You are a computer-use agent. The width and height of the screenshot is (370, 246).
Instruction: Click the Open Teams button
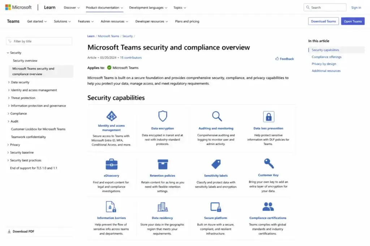point(353,21)
